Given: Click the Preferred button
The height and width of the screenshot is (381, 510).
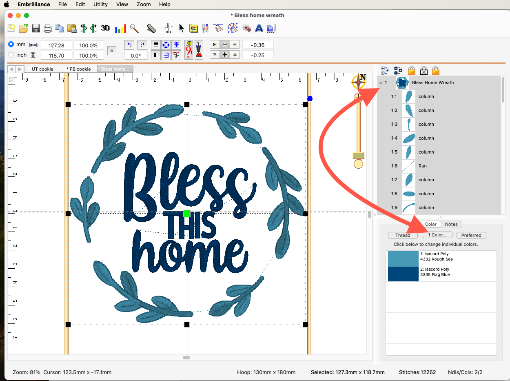Looking at the screenshot, I should (x=471, y=235).
